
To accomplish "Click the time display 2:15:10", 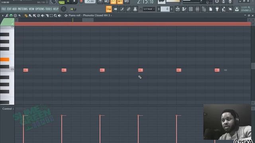I will pos(145,2).
